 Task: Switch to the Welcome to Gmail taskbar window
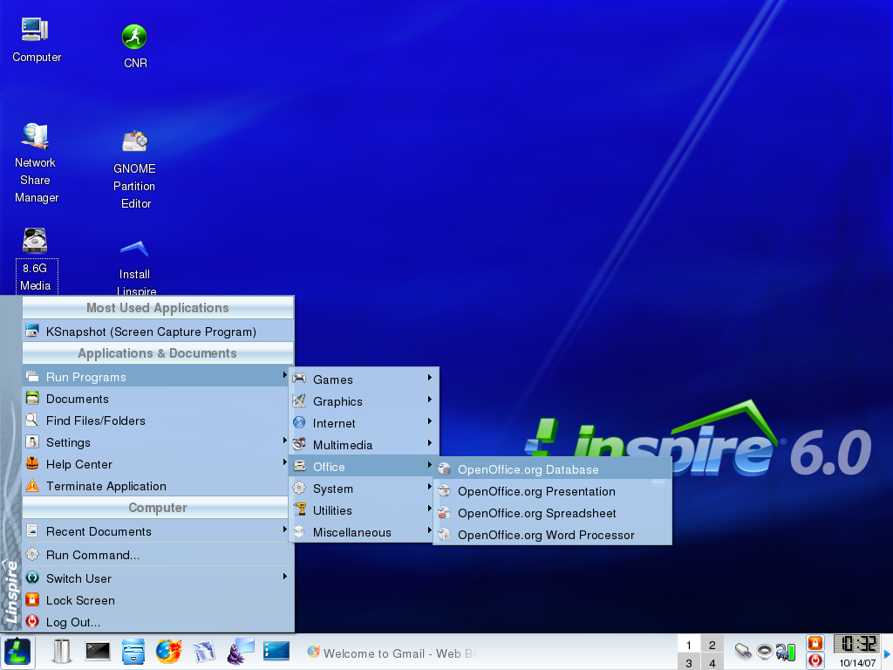[x=391, y=653]
